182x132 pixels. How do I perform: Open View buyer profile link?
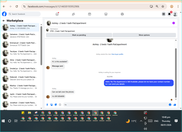117,54
